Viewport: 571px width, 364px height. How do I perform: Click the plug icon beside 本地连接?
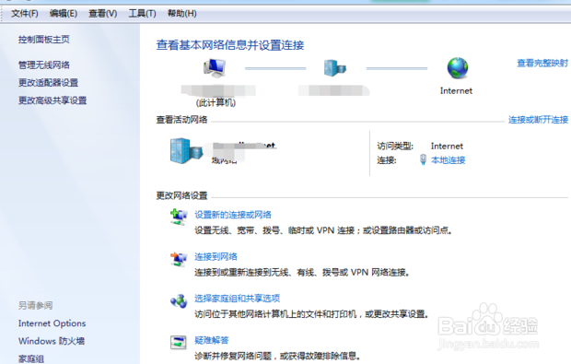pos(423,159)
